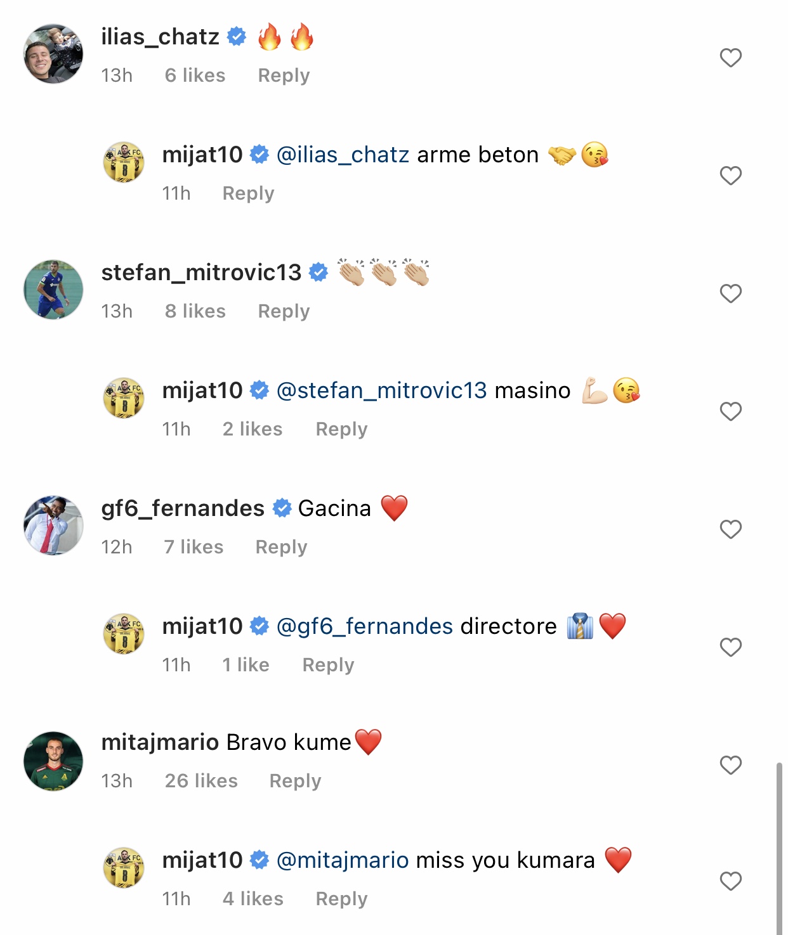View the 8 likes on stefan_mitrovic13's comment

[195, 311]
